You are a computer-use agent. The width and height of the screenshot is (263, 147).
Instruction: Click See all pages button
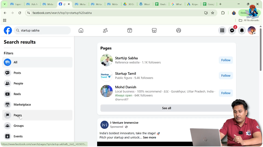[167, 108]
